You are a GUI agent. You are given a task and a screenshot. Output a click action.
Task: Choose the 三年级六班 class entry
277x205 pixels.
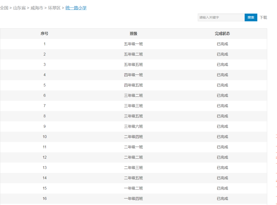(x=133, y=126)
